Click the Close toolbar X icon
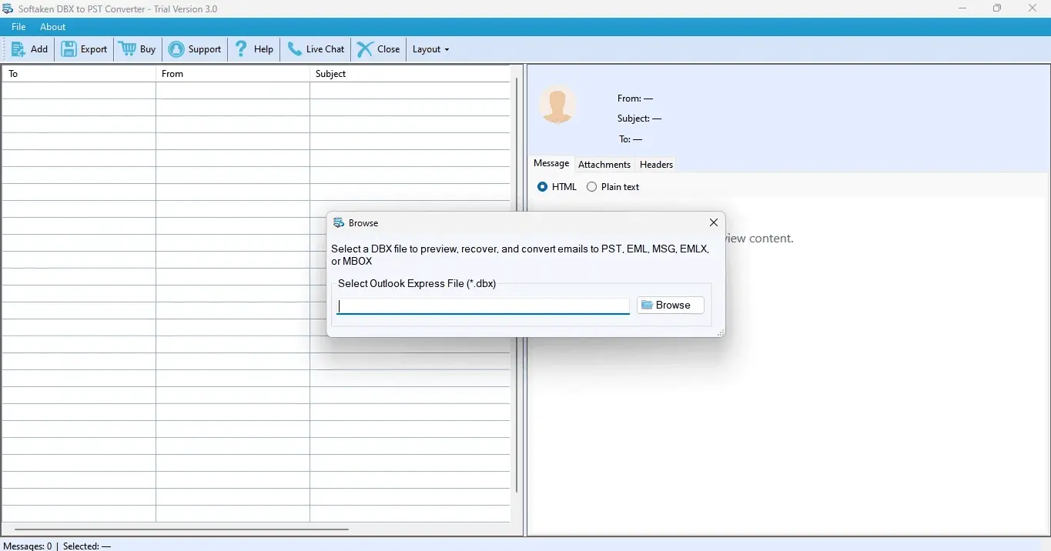The height and width of the screenshot is (551, 1051). tap(365, 49)
